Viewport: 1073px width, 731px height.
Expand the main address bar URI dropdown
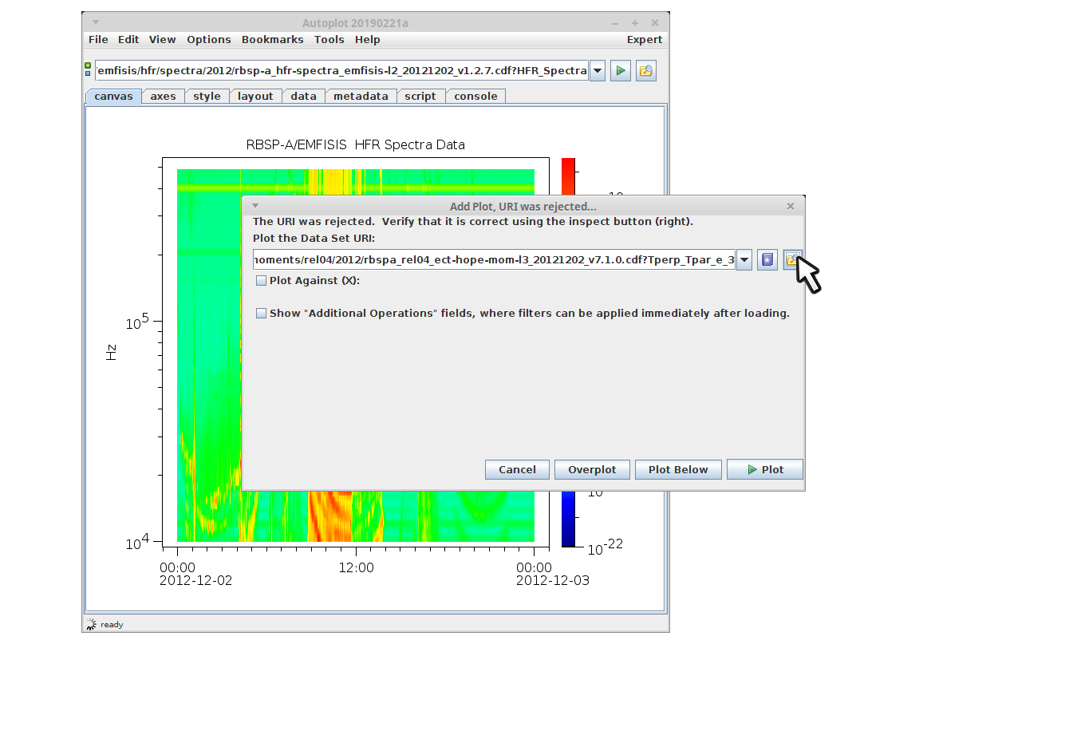point(597,71)
